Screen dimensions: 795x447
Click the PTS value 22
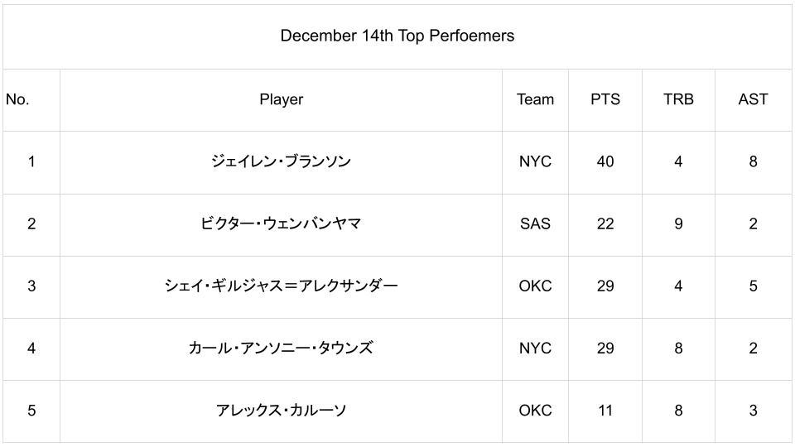[x=605, y=223]
